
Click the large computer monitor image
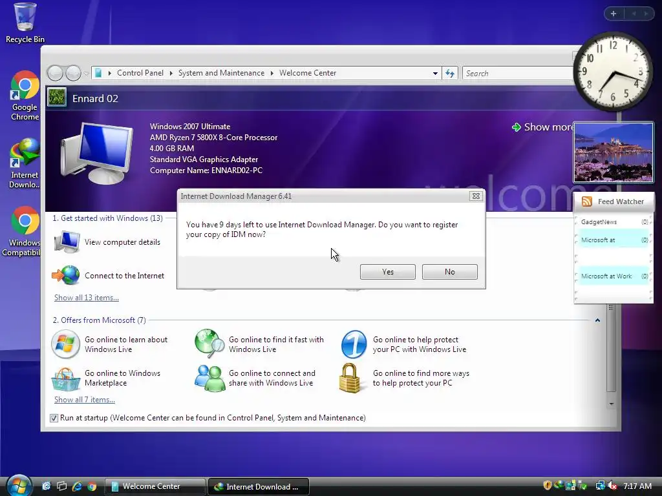[97, 153]
